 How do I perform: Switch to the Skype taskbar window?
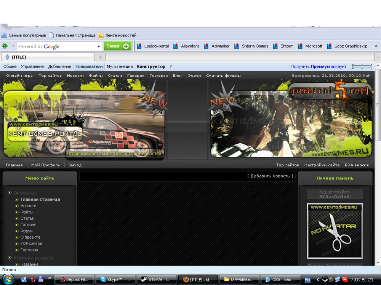[115, 280]
